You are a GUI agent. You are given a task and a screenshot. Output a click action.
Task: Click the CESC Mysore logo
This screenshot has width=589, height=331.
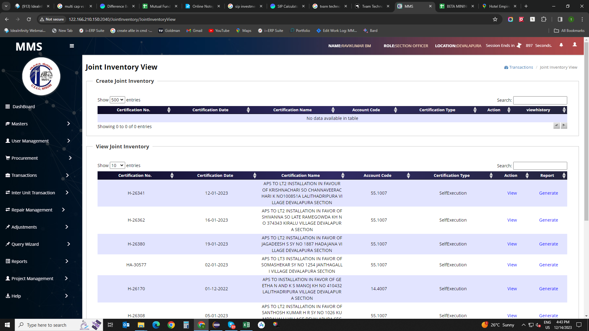pyautogui.click(x=41, y=76)
